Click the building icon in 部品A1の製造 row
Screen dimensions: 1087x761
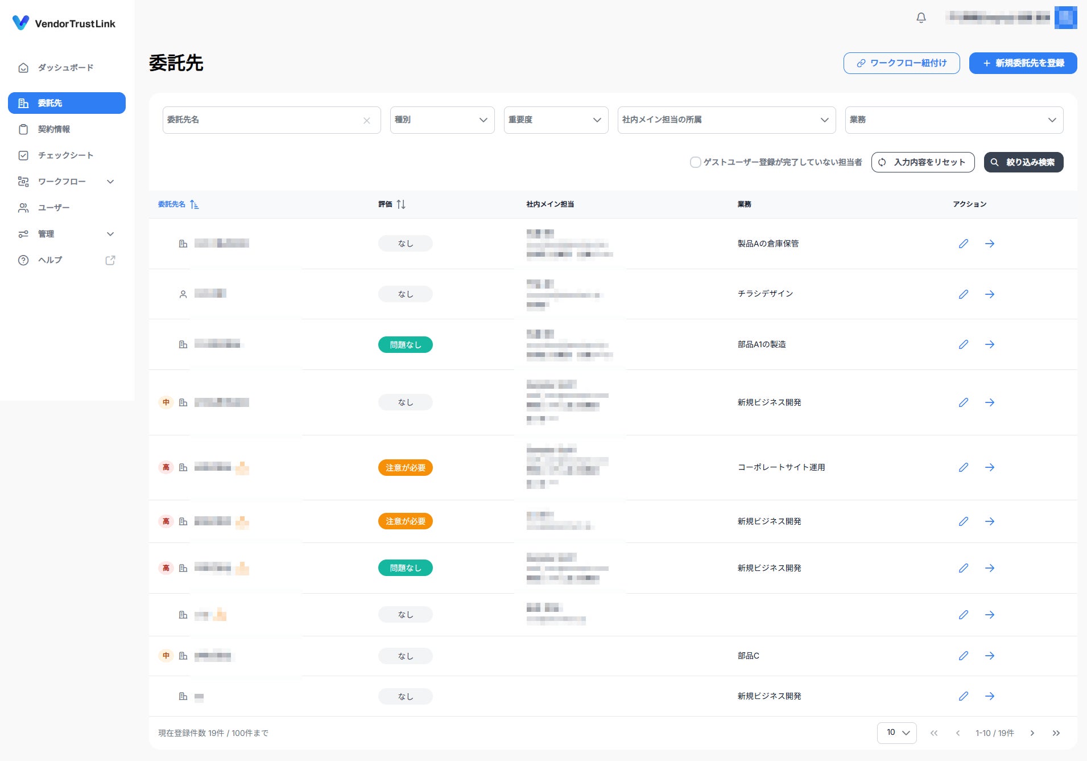point(183,344)
